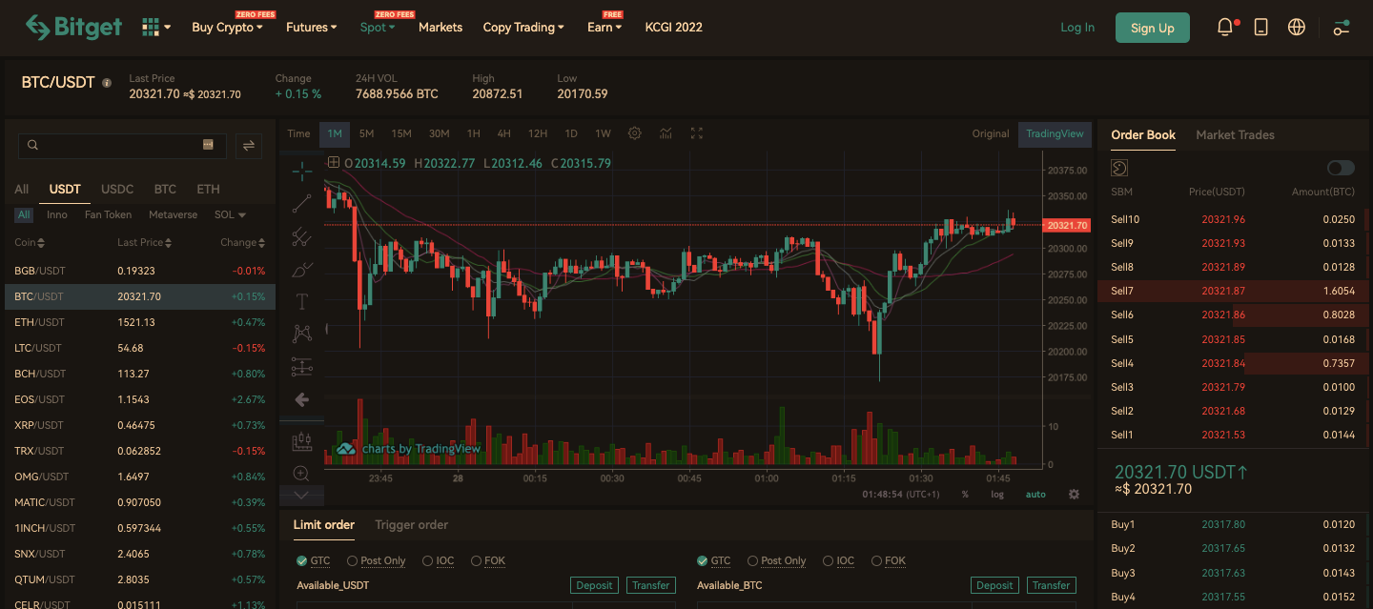Image resolution: width=1373 pixels, height=609 pixels.
Task: Switch to Trigger order tab
Action: coord(411,524)
